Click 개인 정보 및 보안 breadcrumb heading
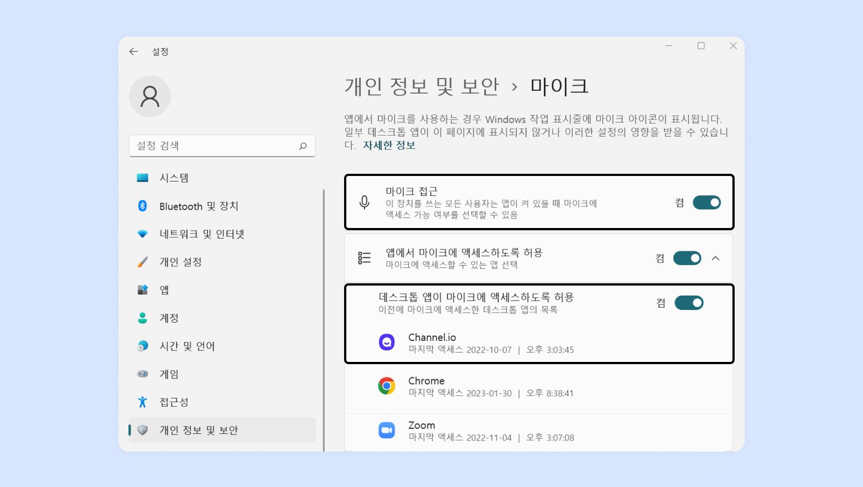This screenshot has height=487, width=863. (x=422, y=86)
